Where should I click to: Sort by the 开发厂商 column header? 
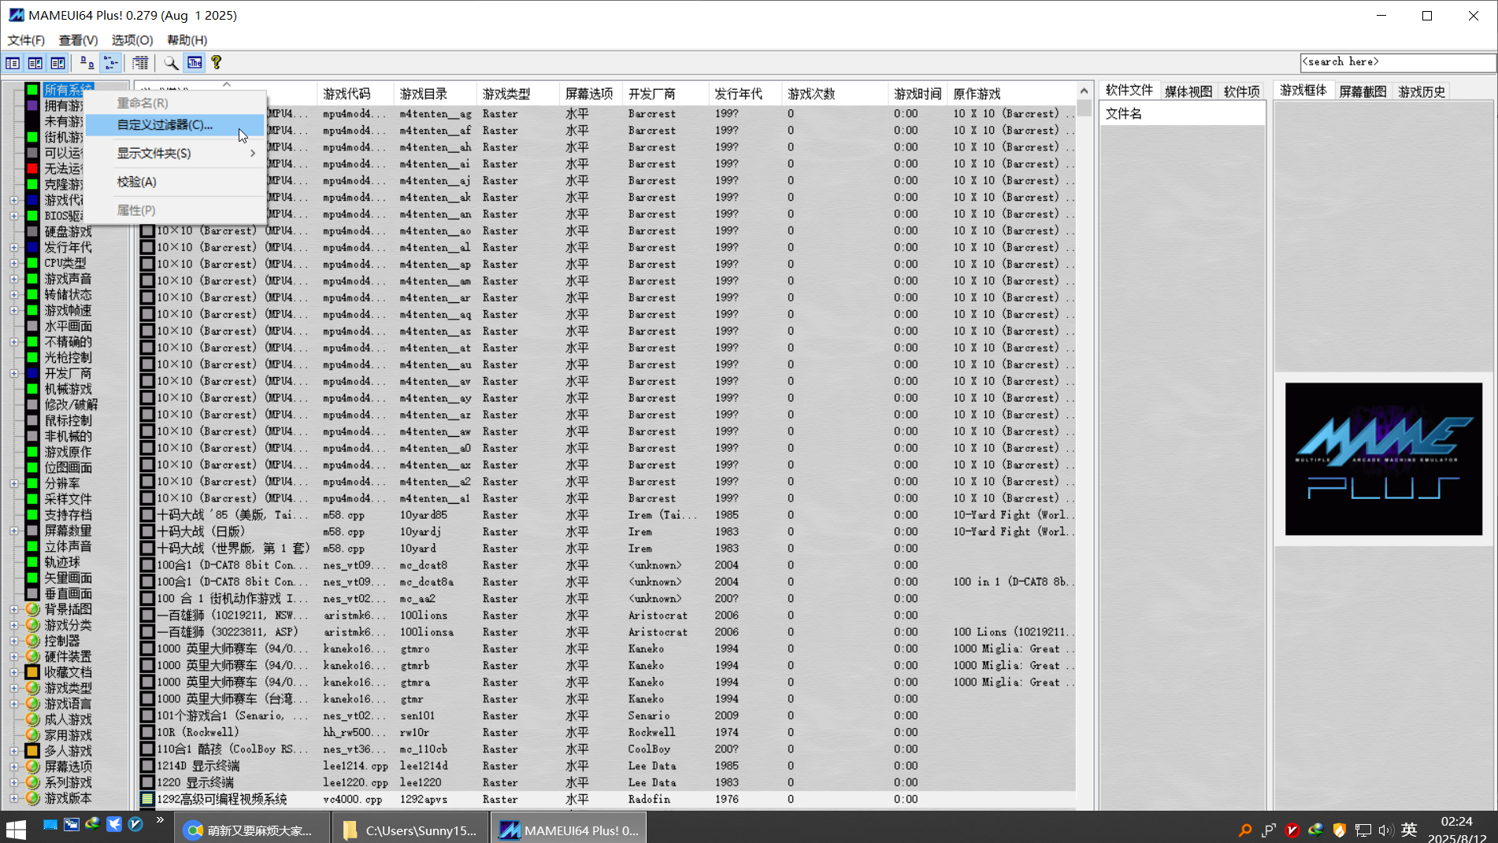pyautogui.click(x=665, y=94)
